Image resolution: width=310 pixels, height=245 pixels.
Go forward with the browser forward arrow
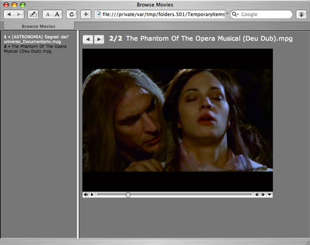[19, 14]
